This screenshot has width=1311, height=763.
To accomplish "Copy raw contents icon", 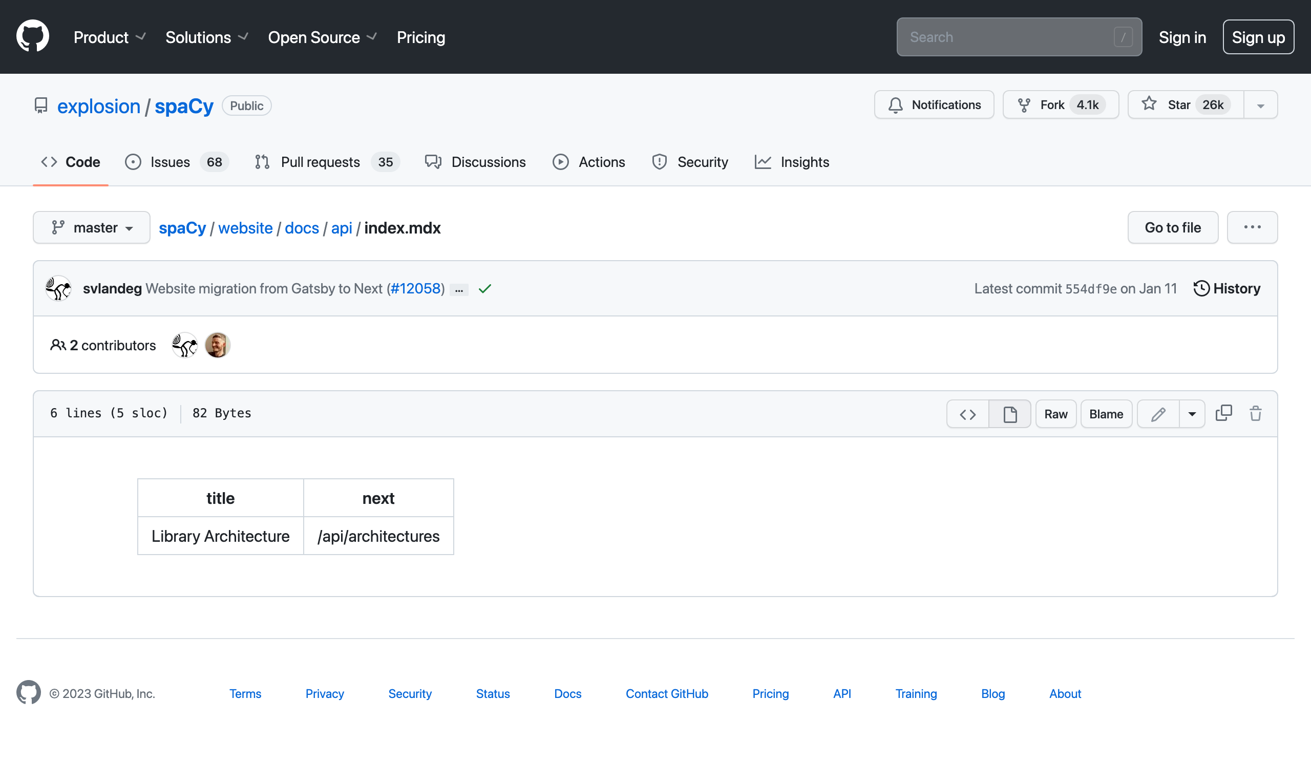I will [1223, 413].
